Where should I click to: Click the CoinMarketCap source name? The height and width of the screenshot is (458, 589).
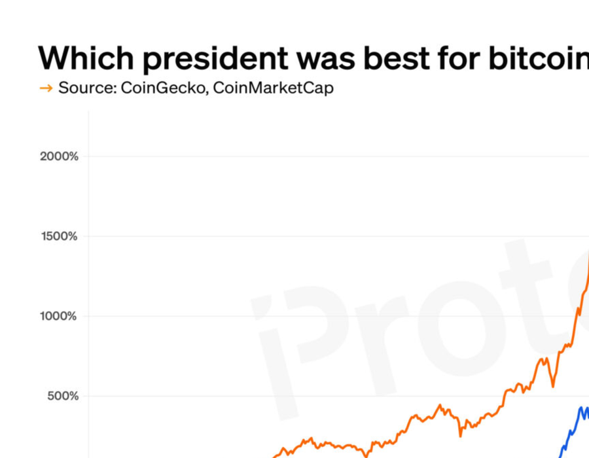(274, 88)
